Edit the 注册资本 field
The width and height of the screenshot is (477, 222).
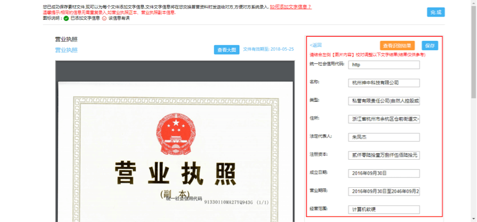pos(384,155)
